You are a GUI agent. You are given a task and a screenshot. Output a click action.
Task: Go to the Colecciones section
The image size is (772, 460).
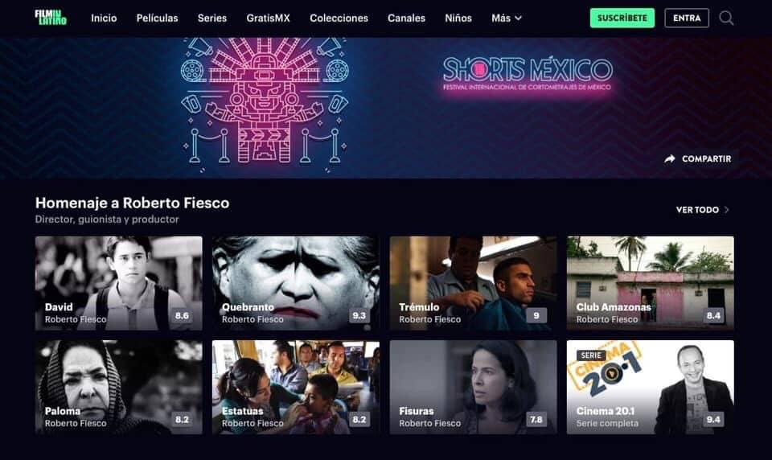[x=339, y=18]
